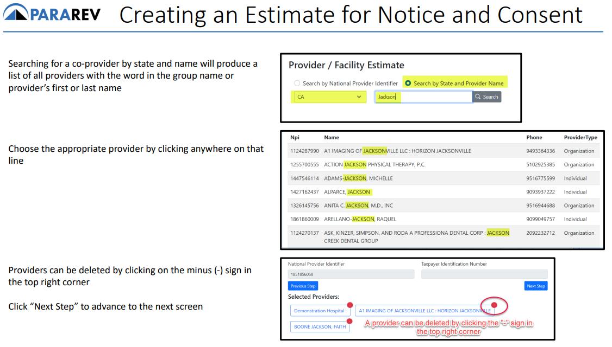Image resolution: width=612 pixels, height=347 pixels.
Task: Select ANITA C. JACKSON, M.D., INC row
Action: point(444,205)
